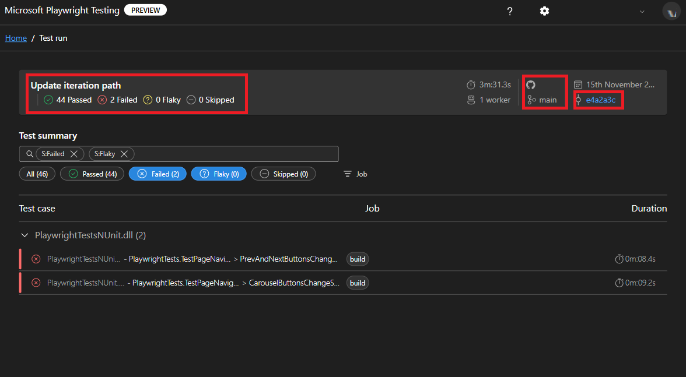Open the help question mark icon
Image resolution: width=686 pixels, height=377 pixels.
[x=509, y=11]
